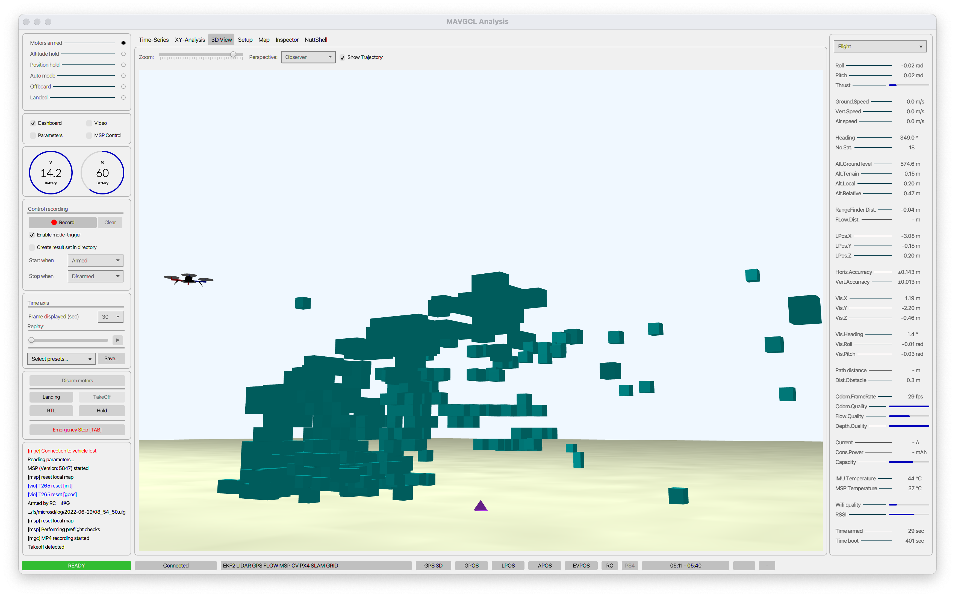Click the GPS 3D status badge
Viewport: 955px width, 597px height.
tap(433, 565)
